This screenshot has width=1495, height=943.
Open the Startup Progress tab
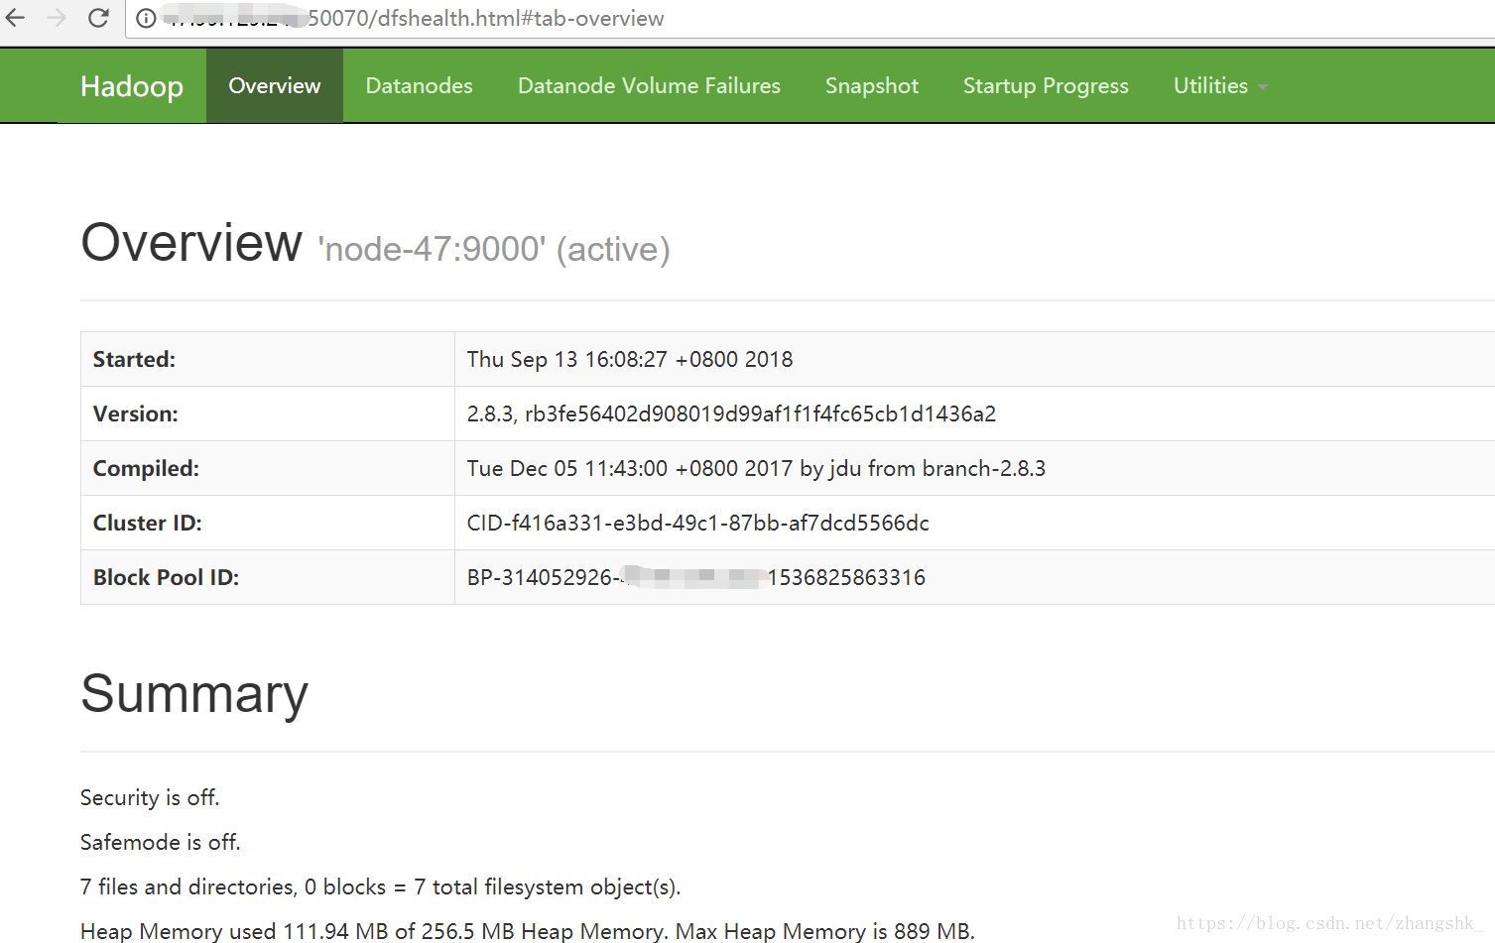coord(1046,86)
